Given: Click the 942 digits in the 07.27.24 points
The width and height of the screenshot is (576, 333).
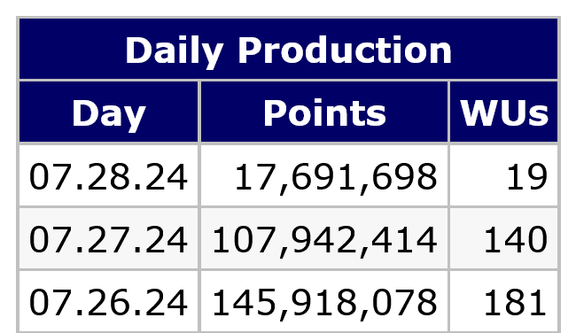Looking at the screenshot, I should coord(324,238).
